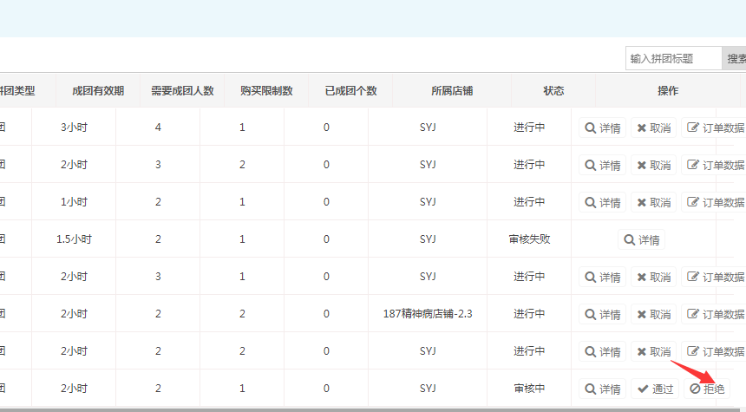Image resolution: width=746 pixels, height=412 pixels.
Task: Click the magnifier icon in 审核中 row 详情
Action: (591, 389)
